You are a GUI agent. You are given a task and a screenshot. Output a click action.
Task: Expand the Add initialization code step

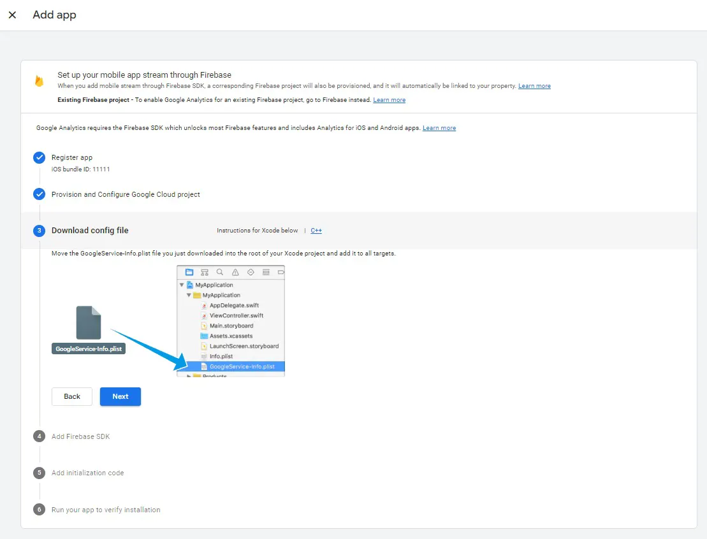87,473
